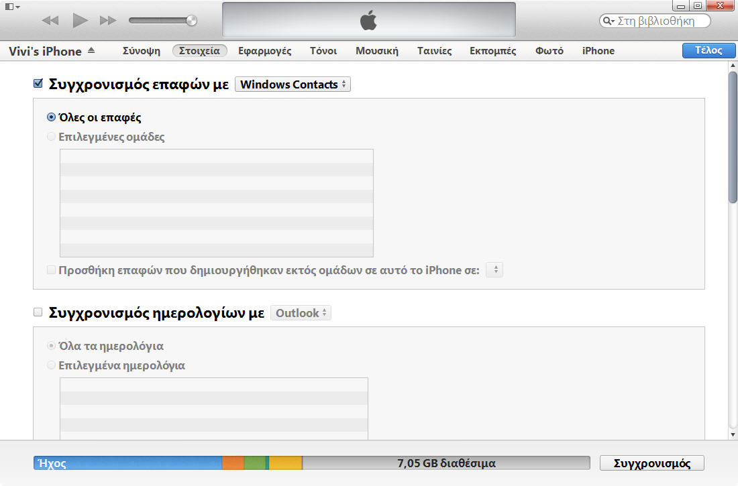Viewport: 738px width, 486px height.
Task: Open the dropdown after 'iPhone σε:'
Action: click(x=494, y=270)
